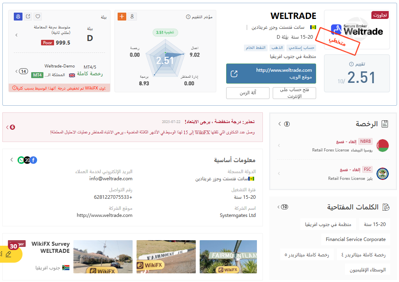The image size is (399, 282).
Task: Click the phone number +6281227075533
Action: coord(113,197)
